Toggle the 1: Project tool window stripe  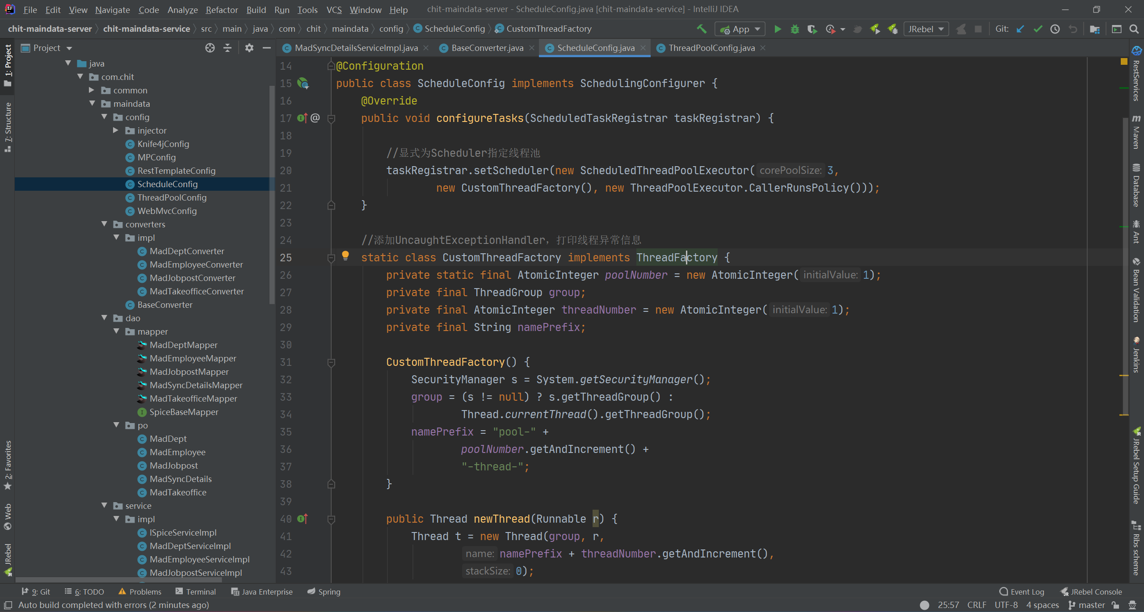coord(8,66)
